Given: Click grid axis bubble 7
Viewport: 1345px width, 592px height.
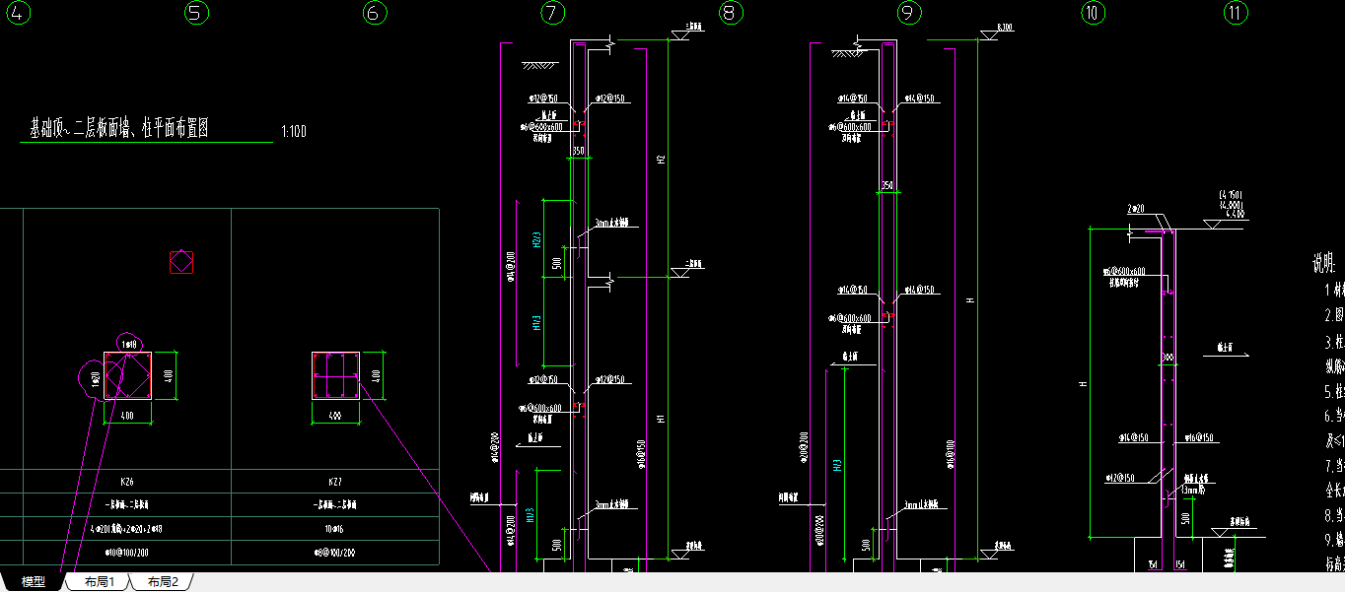Looking at the screenshot, I should (553, 13).
